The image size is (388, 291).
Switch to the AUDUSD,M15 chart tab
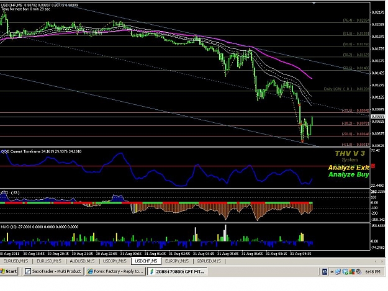coord(82,261)
